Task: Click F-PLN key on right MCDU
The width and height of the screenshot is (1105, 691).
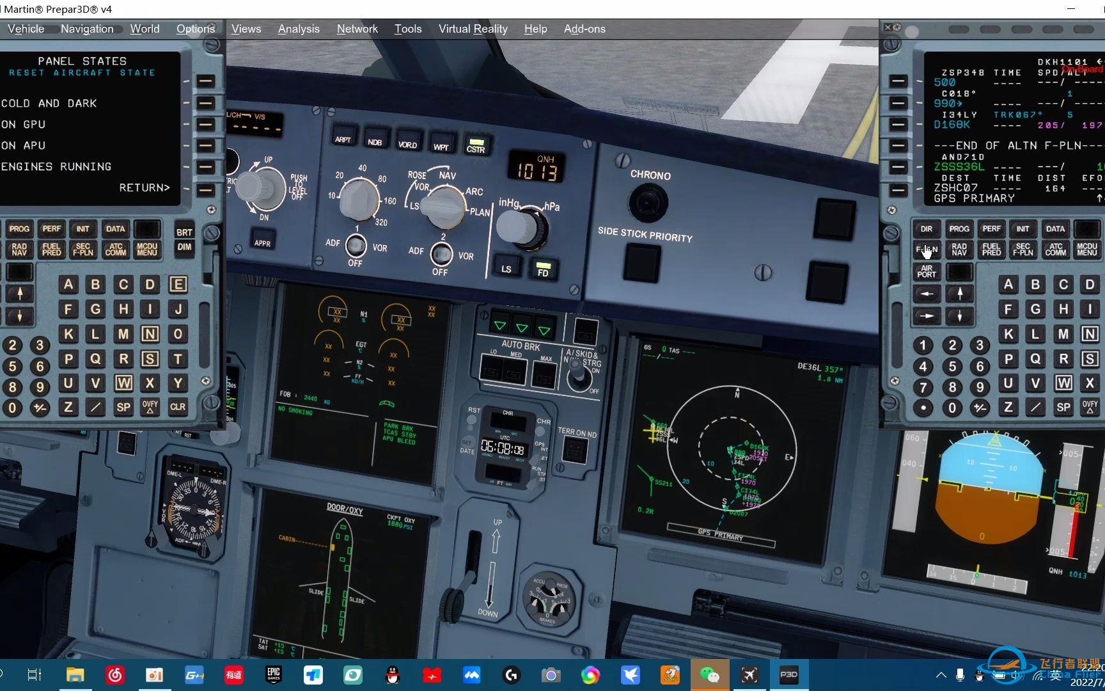Action: pyautogui.click(x=927, y=250)
